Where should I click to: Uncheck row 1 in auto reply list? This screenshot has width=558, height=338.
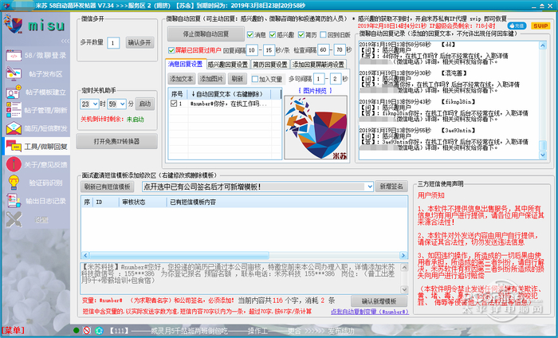click(174, 104)
